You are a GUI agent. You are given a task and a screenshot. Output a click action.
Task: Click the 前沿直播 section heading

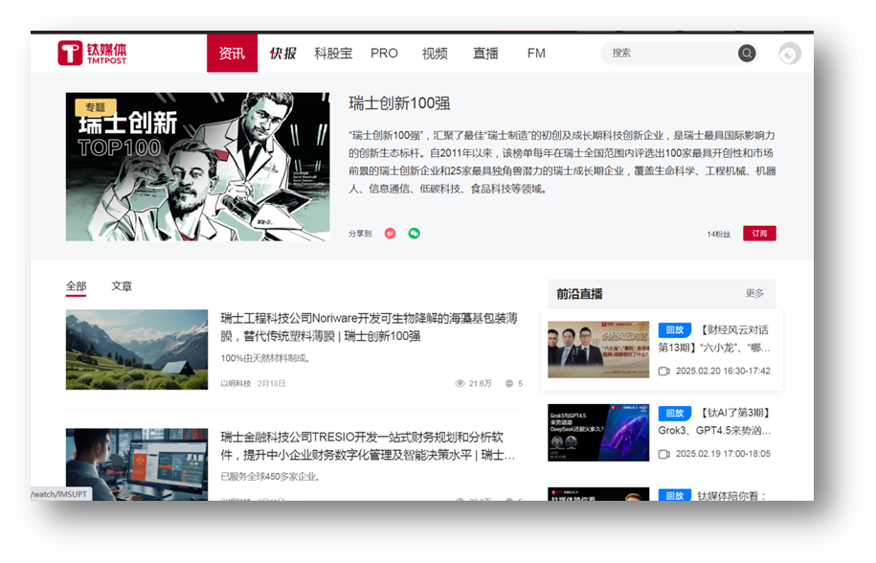[x=579, y=294]
